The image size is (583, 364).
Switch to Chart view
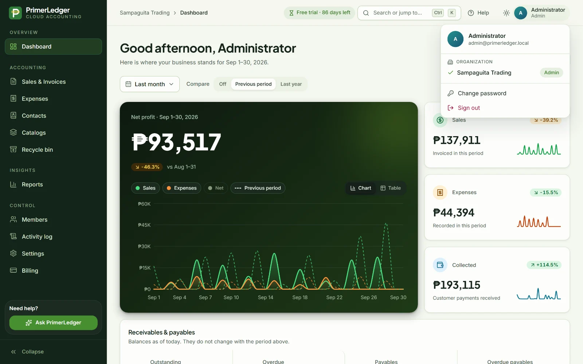361,188
